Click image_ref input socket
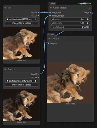This screenshot has height=128, width=97. 50,12
